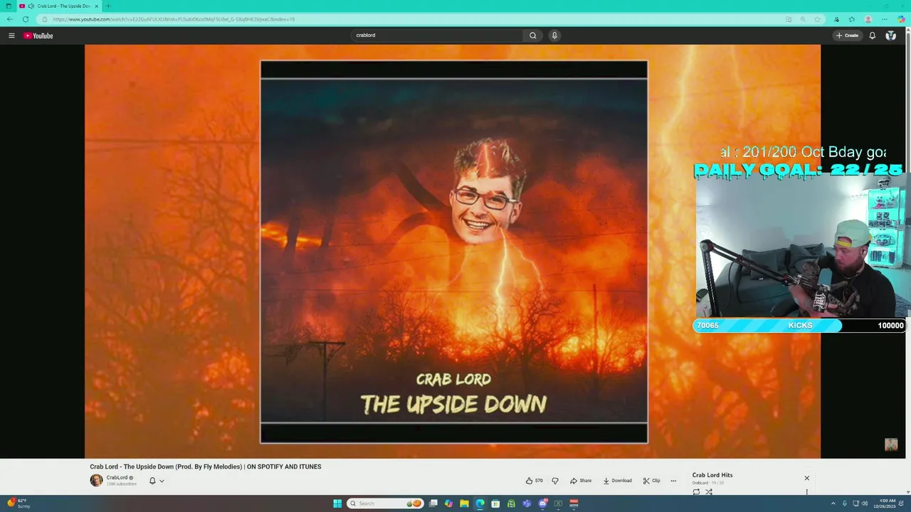Viewport: 911px width, 512px height.
Task: Open the weather widget showing Sunny
Action: pyautogui.click(x=19, y=503)
